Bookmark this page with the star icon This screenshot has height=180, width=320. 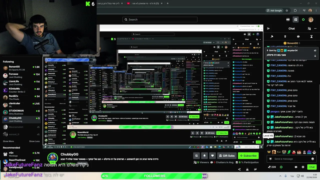click(x=287, y=10)
